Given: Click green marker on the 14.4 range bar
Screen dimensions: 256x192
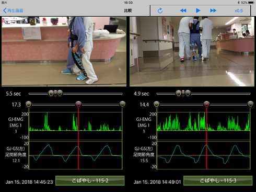Looking at the screenshot, I should pos(250,105).
